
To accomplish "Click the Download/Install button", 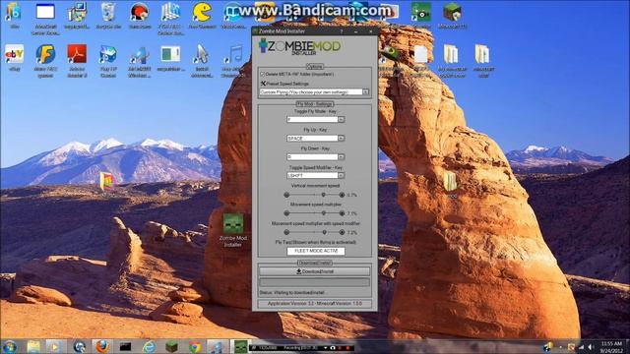I will (x=315, y=271).
